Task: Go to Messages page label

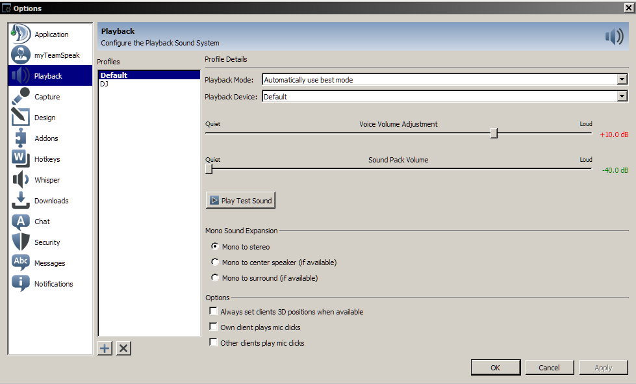Action: [x=49, y=263]
